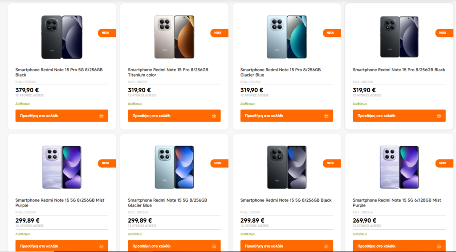Image resolution: width=456 pixels, height=252 pixels.
Task: Click basket icon on Note 15 5G Glacier Blue card
Action: (x=214, y=247)
